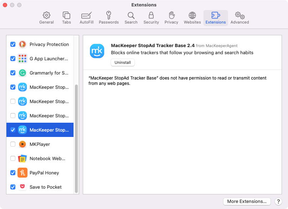288x209 pixels.
Task: Click the selected MacKeeper row icon
Action: coord(22,130)
